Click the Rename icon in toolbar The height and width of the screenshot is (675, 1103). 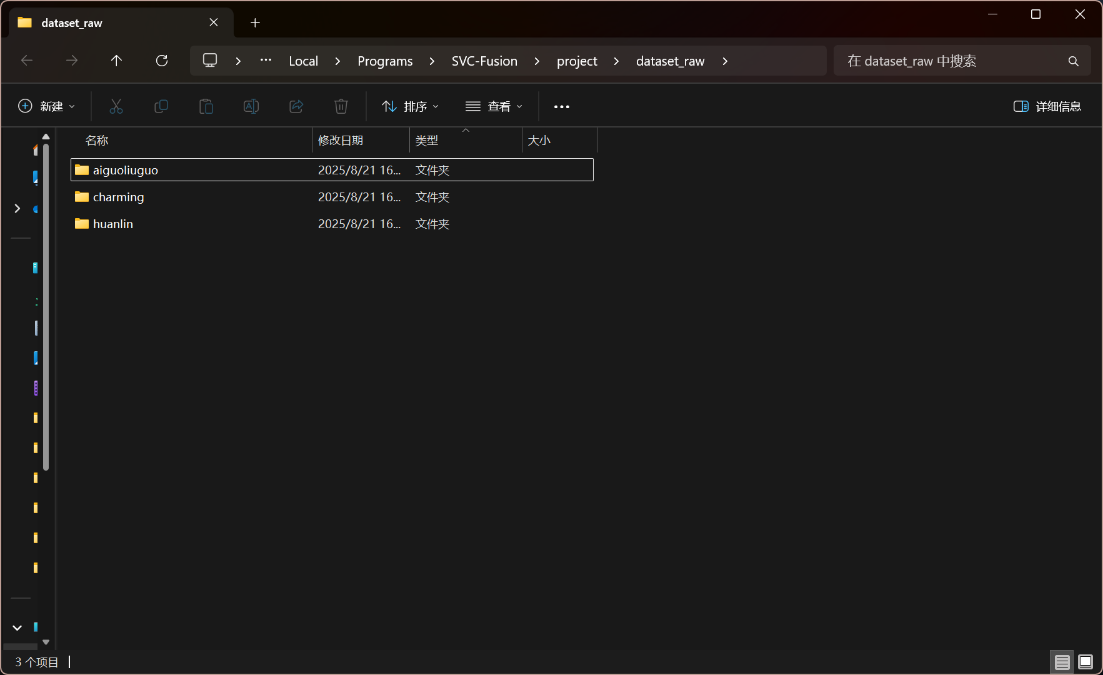pyautogui.click(x=251, y=106)
